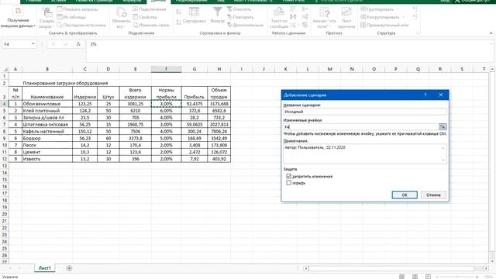Click Show Queries (Показать запросы)
This screenshot has width=496, height=279.
tap(77, 9)
